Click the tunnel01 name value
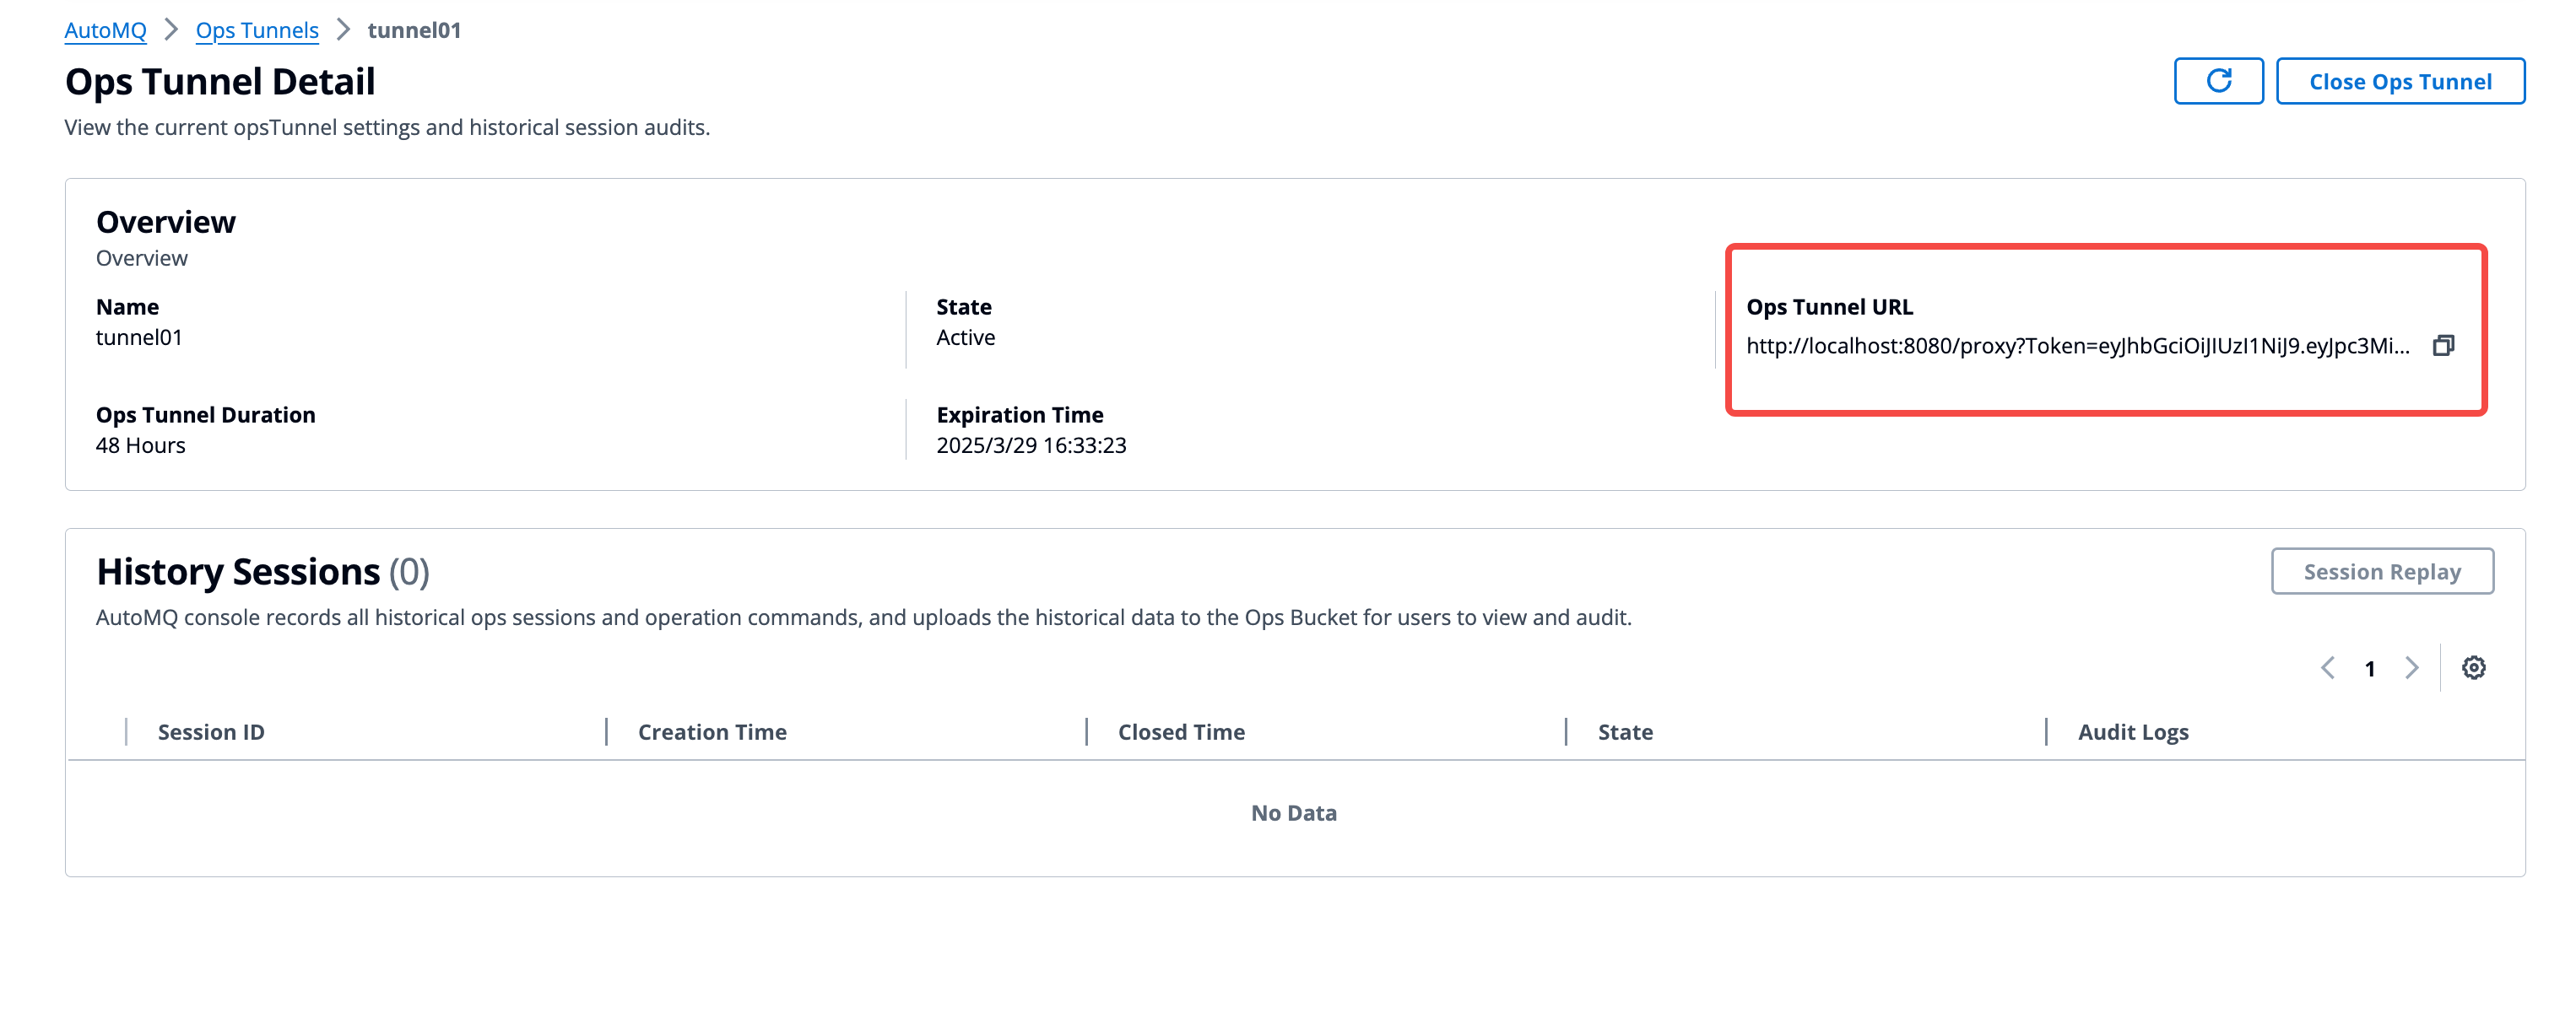The image size is (2576, 1024). tap(139, 337)
